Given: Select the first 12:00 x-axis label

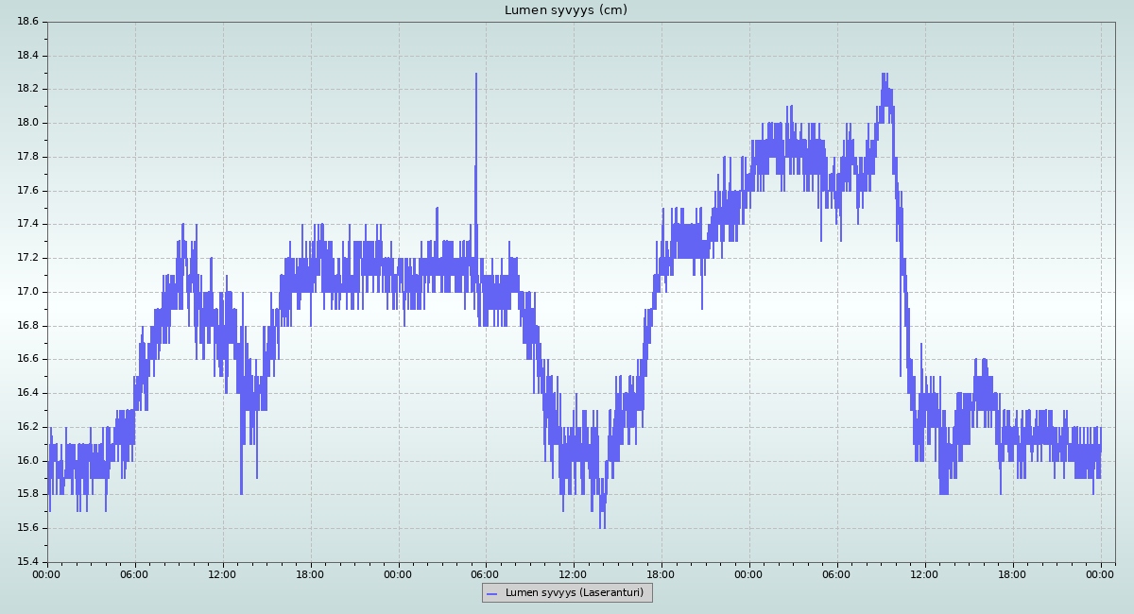Looking at the screenshot, I should click(222, 573).
